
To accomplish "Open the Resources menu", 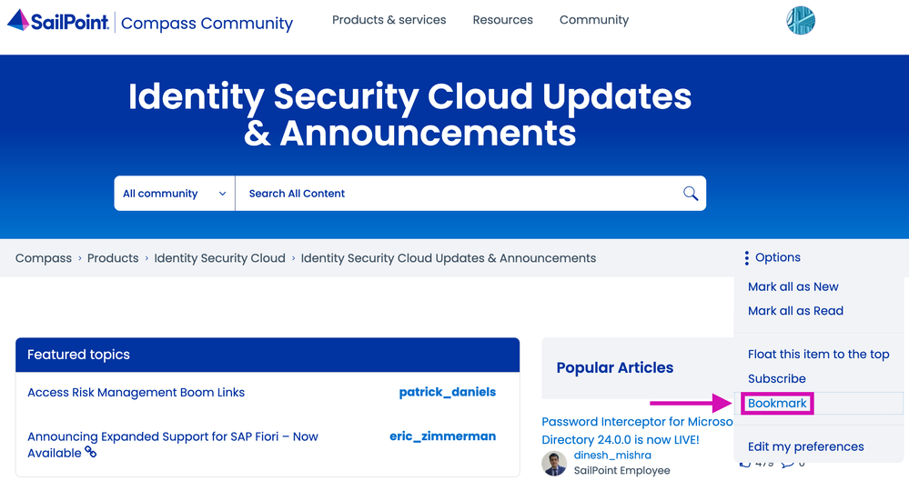I will (x=502, y=20).
